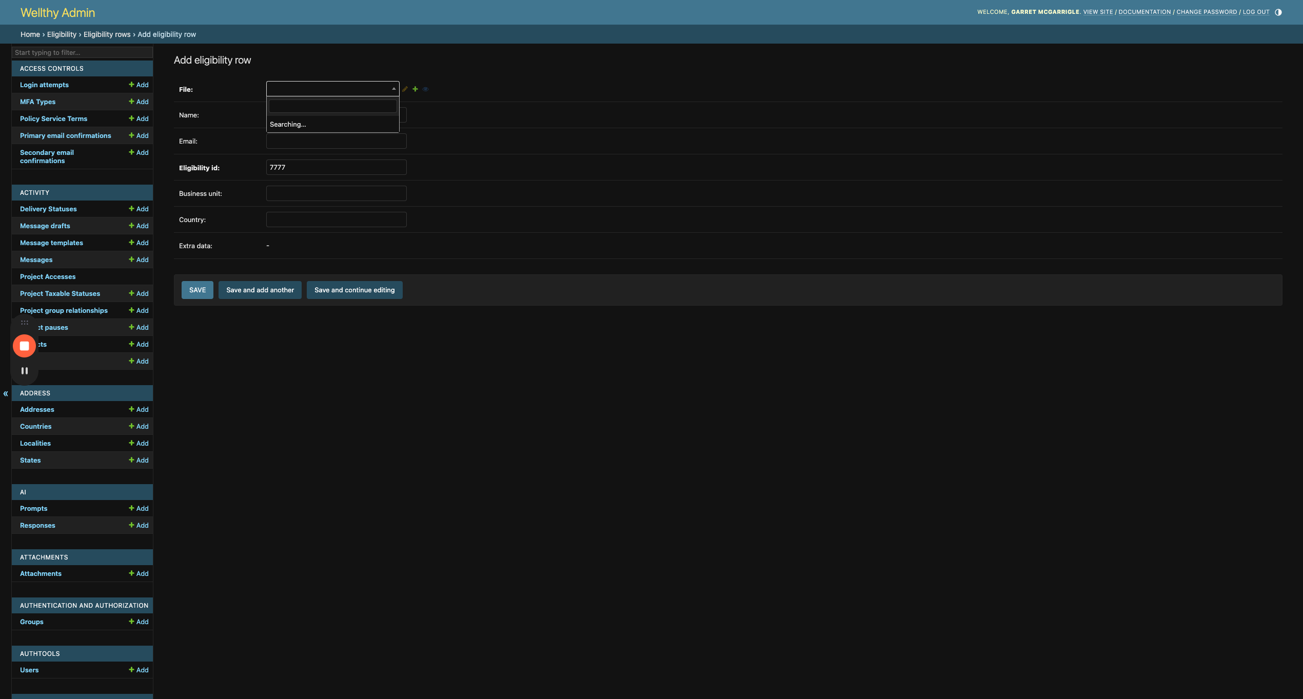
Task: Open the Countries sidebar link
Action: [35, 427]
